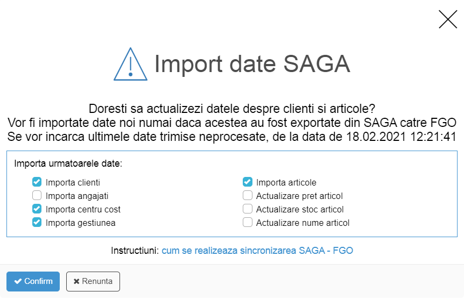The image size is (464, 299).
Task: Tick the Actualizare nume articol checkbox
Action: (x=248, y=222)
